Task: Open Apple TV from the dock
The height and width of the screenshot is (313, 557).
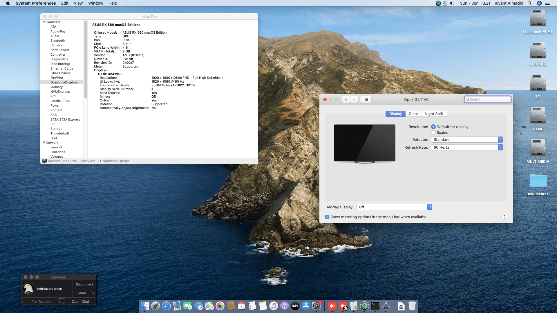Action: [295, 306]
